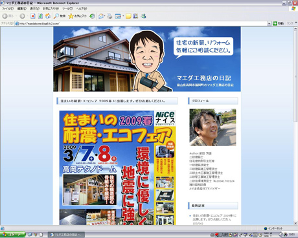Click the 移動 (Go) button
This screenshot has width=298, height=238.
coord(279,23)
